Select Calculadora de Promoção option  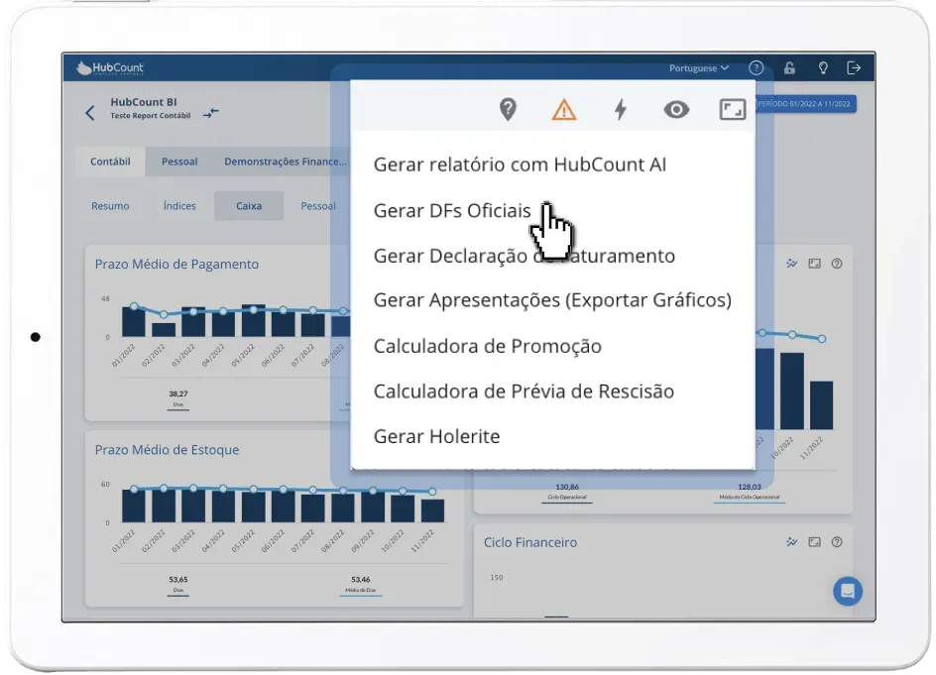point(487,346)
